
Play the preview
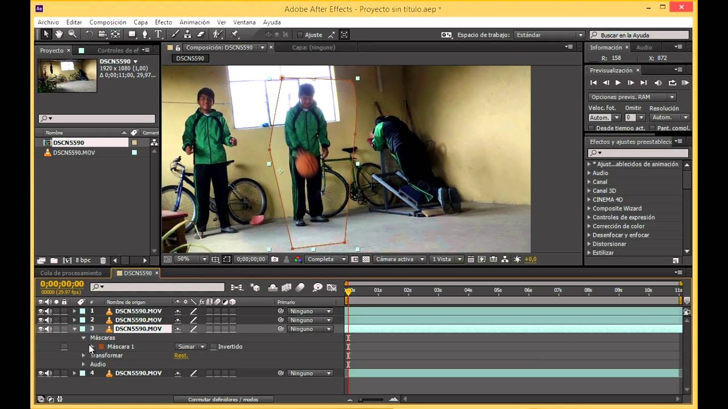(618, 83)
